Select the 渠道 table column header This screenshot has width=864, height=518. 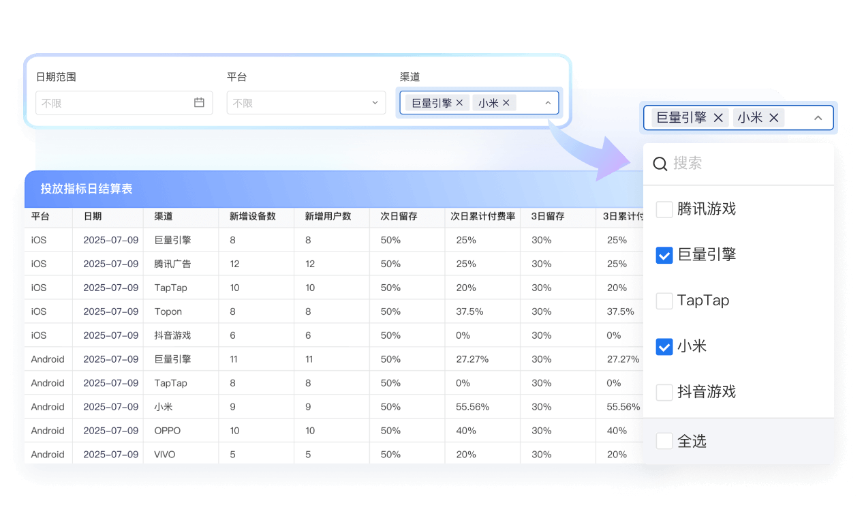(164, 217)
